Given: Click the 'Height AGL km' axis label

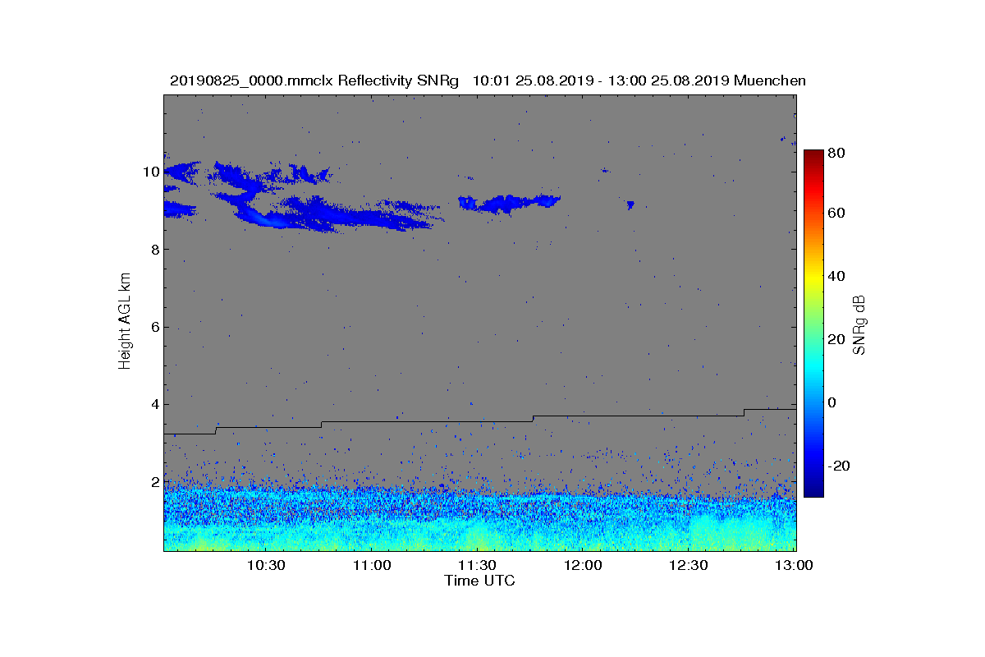Looking at the screenshot, I should pyautogui.click(x=125, y=323).
